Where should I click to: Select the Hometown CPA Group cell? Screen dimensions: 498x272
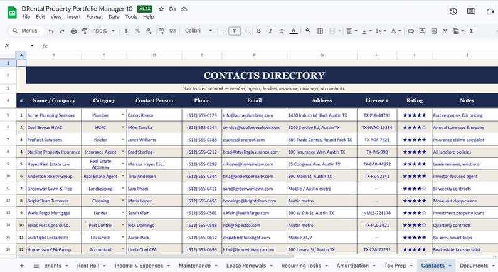tap(54, 249)
